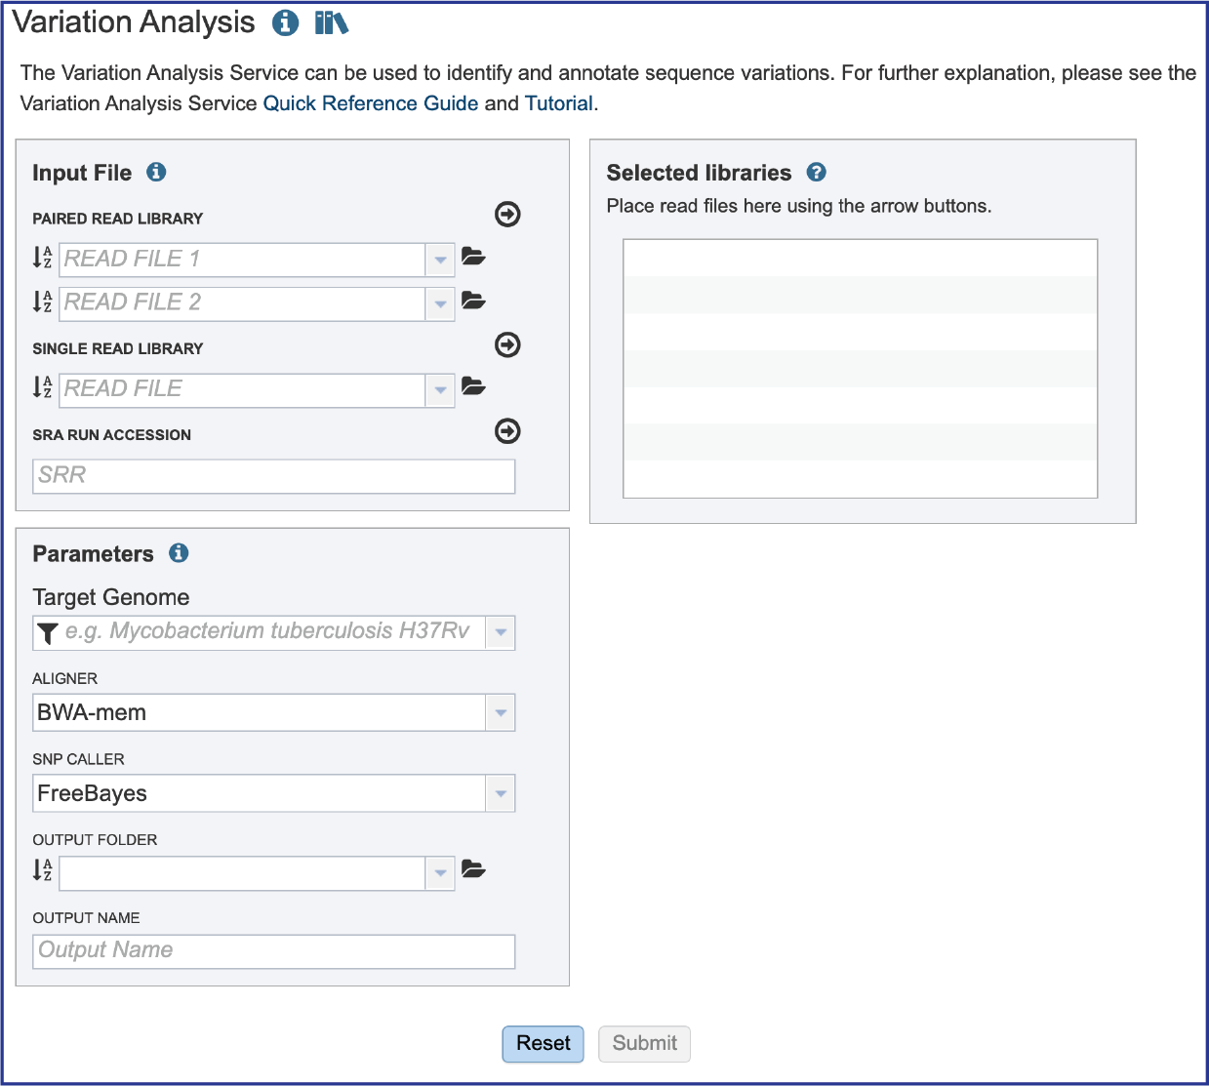This screenshot has width=1209, height=1086.
Task: Open the Quick Reference Guide link
Action: (371, 103)
